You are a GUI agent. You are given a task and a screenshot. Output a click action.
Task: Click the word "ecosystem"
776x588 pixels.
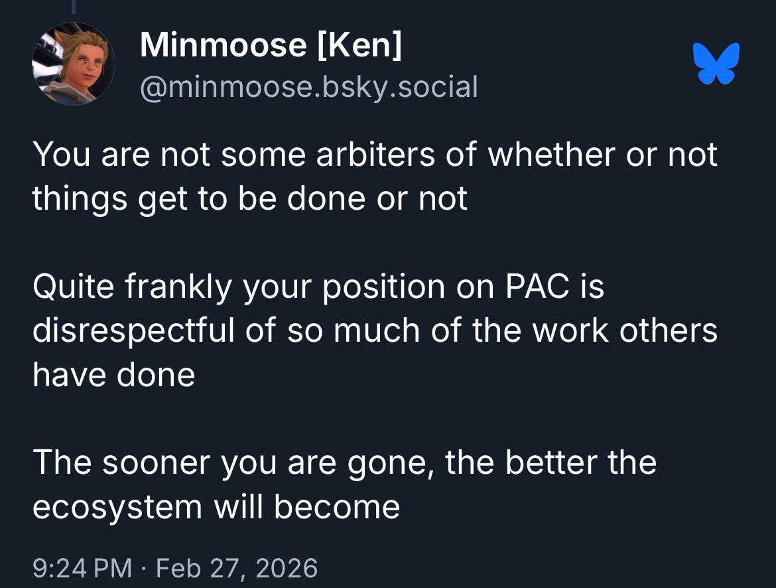(117, 506)
